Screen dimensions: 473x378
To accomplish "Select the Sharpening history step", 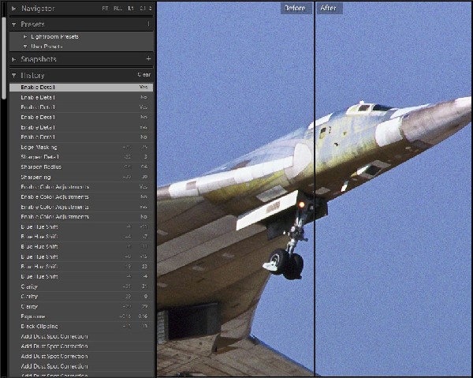I will [x=81, y=178].
